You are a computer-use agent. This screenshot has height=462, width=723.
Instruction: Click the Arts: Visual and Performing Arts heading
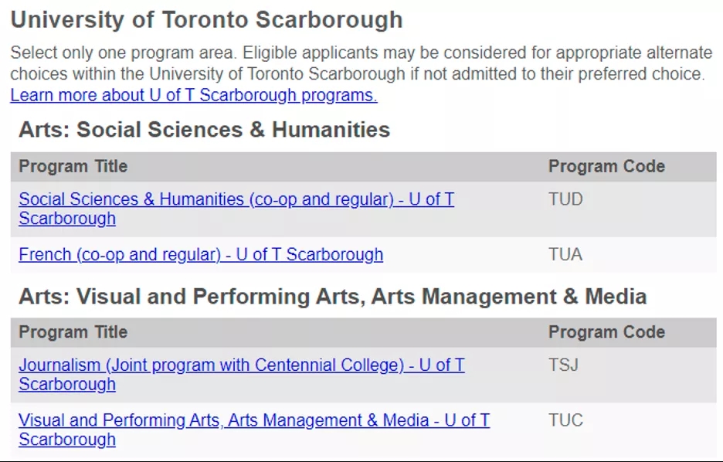point(332,296)
